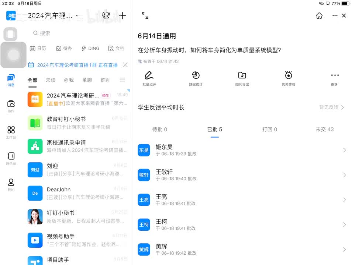Open chat with 刘迎
The width and height of the screenshot is (352, 265).
click(77, 170)
